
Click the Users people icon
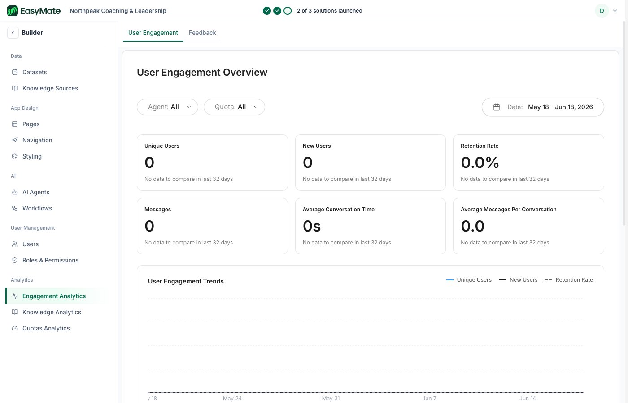[15, 244]
